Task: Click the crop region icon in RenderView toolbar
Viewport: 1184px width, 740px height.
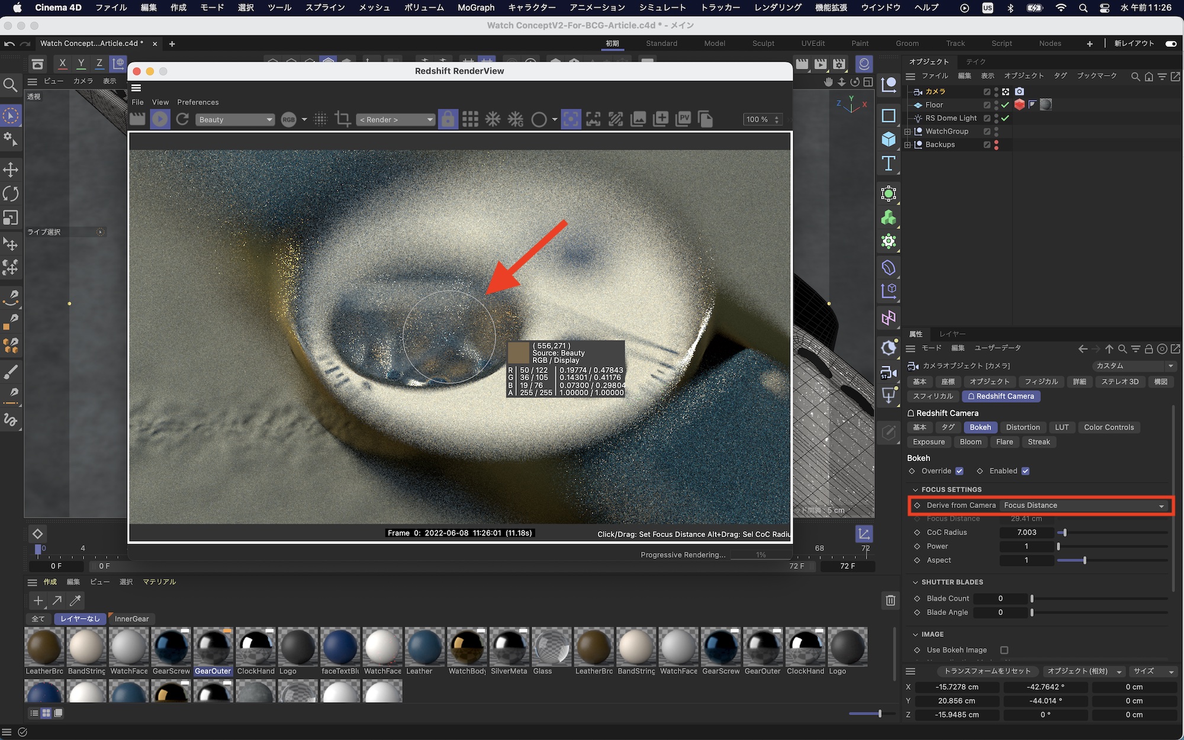Action: (x=343, y=119)
